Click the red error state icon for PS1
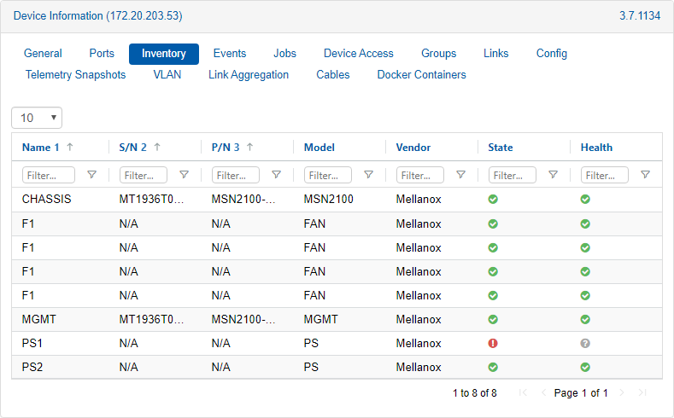Viewport: 674px width, 418px height. (493, 344)
